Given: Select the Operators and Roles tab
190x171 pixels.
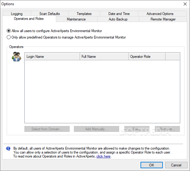Looking at the screenshot, I should click(29, 19).
